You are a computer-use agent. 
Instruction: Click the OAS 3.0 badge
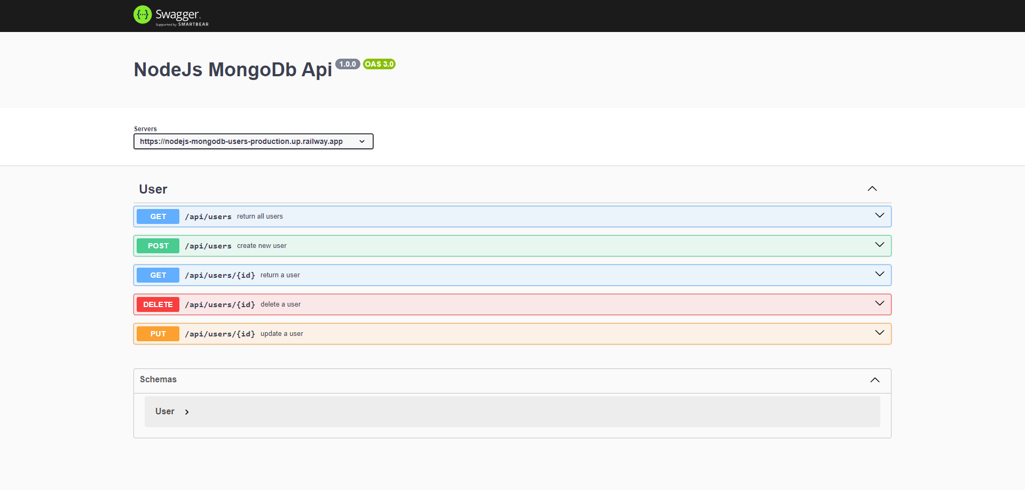coord(379,64)
